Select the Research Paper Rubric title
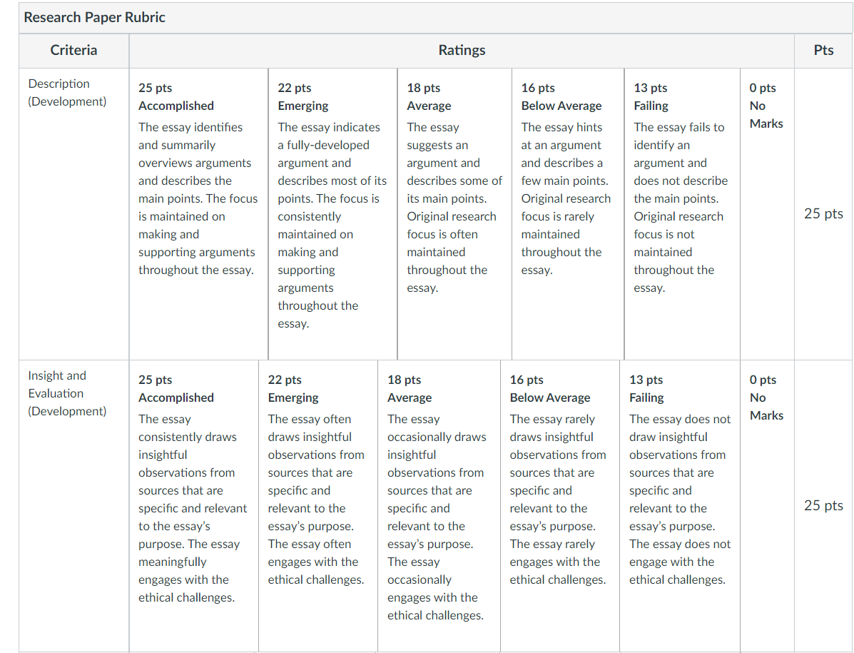This screenshot has height=653, width=854. tap(95, 17)
